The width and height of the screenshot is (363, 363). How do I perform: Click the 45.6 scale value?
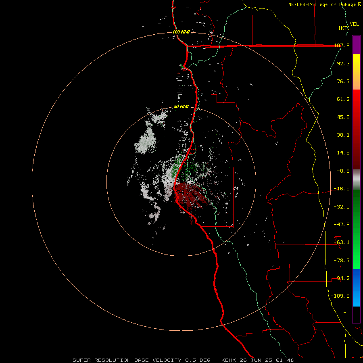click(x=343, y=117)
